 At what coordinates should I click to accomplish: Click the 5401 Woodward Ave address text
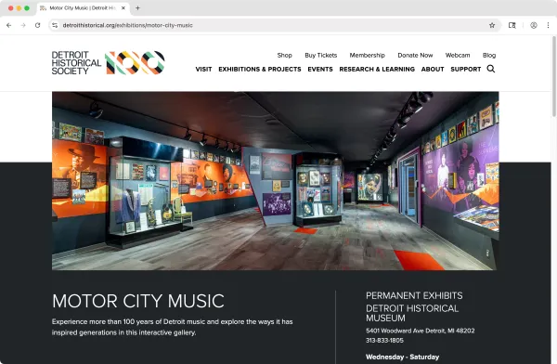[x=421, y=331]
